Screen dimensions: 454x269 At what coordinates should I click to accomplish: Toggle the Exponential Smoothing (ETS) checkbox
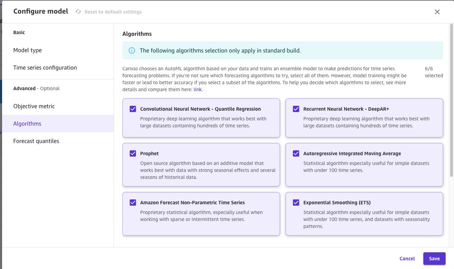point(296,203)
